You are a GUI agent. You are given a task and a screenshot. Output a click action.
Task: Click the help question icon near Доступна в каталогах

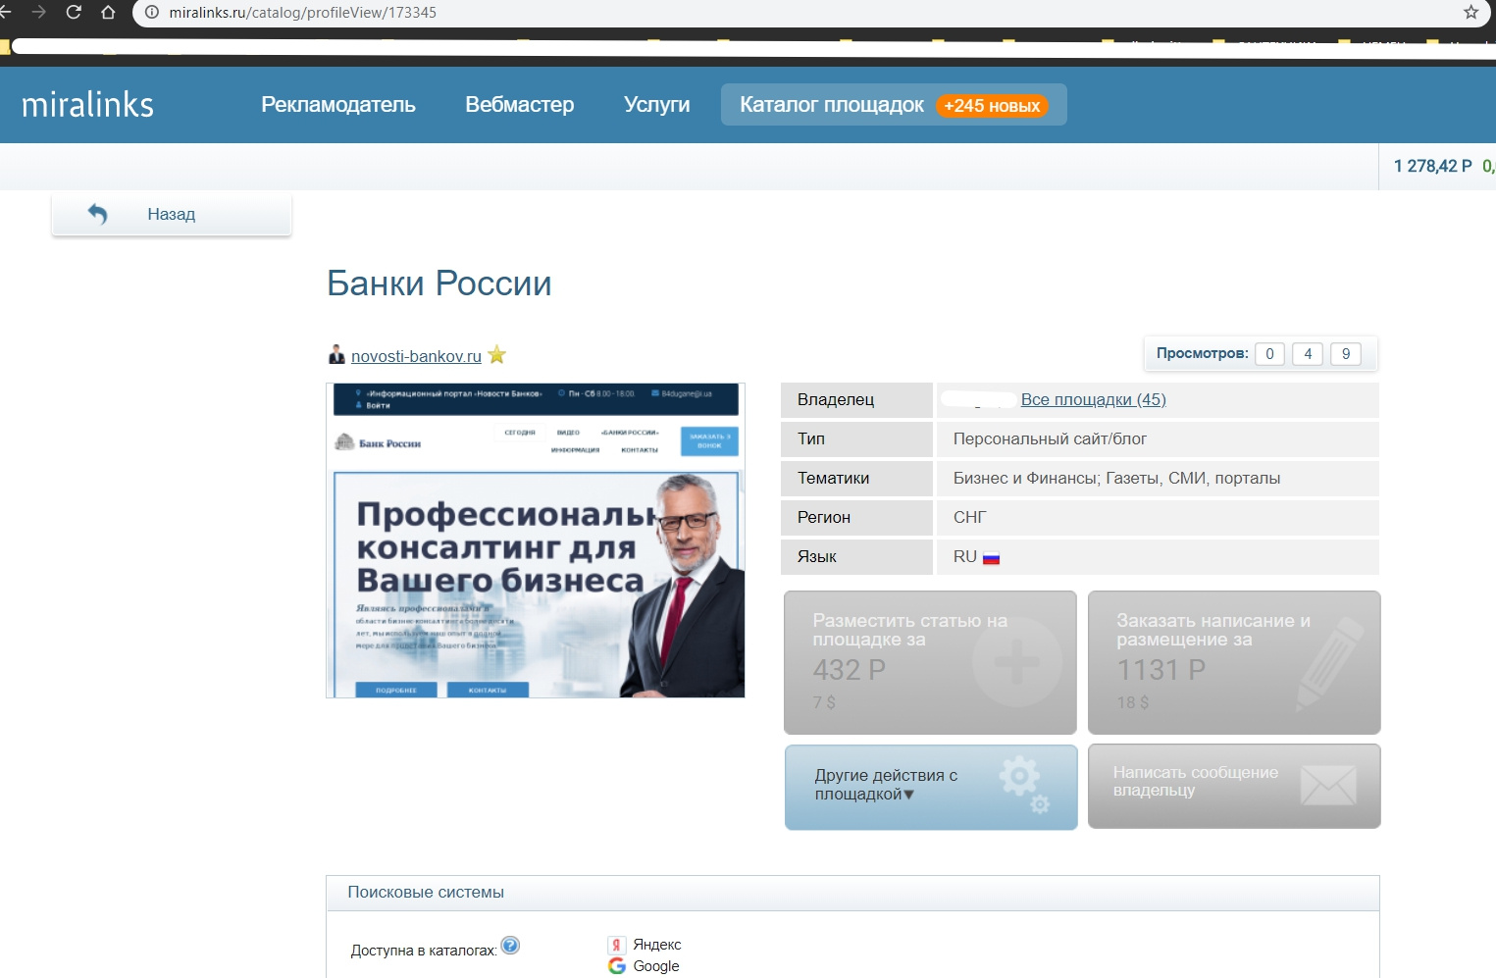510,946
